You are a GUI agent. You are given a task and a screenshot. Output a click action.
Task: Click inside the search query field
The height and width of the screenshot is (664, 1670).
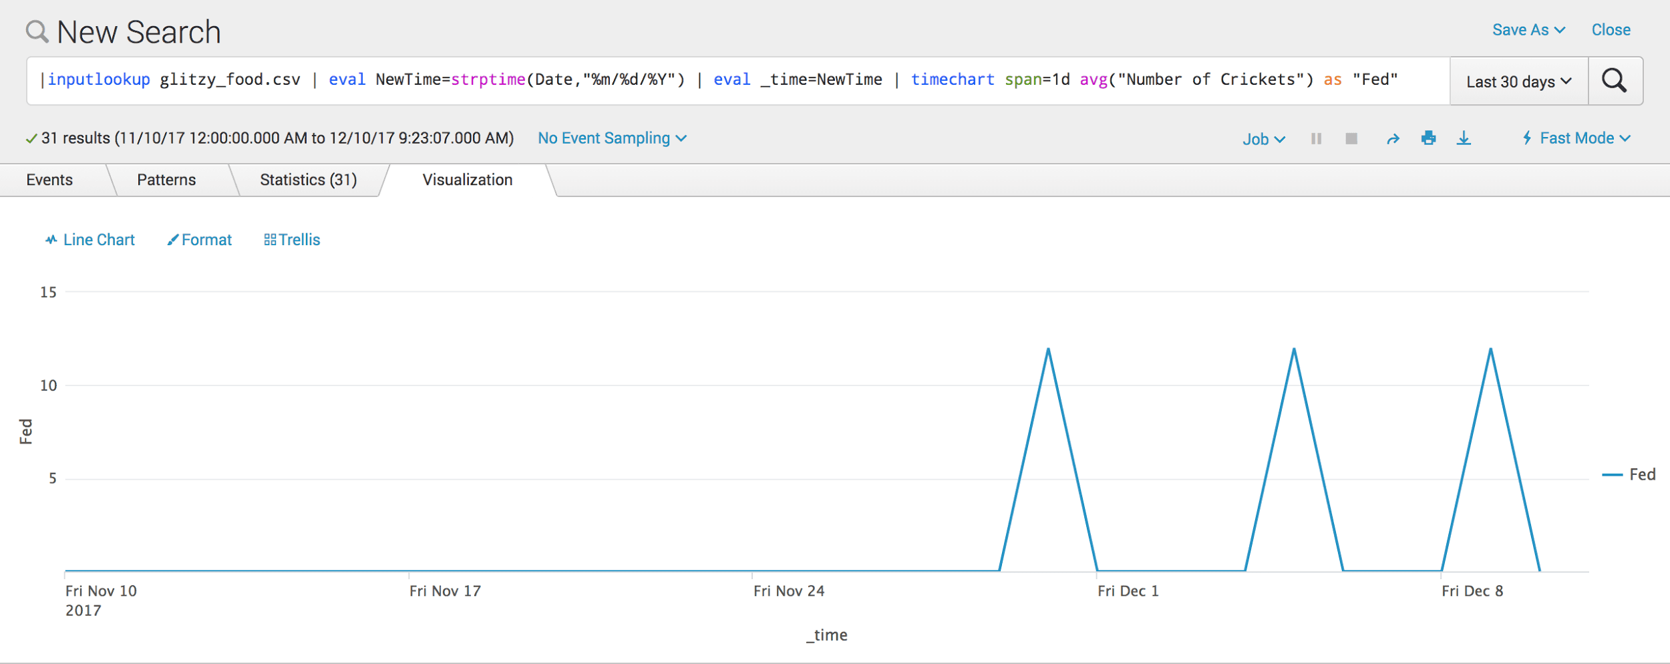point(738,81)
